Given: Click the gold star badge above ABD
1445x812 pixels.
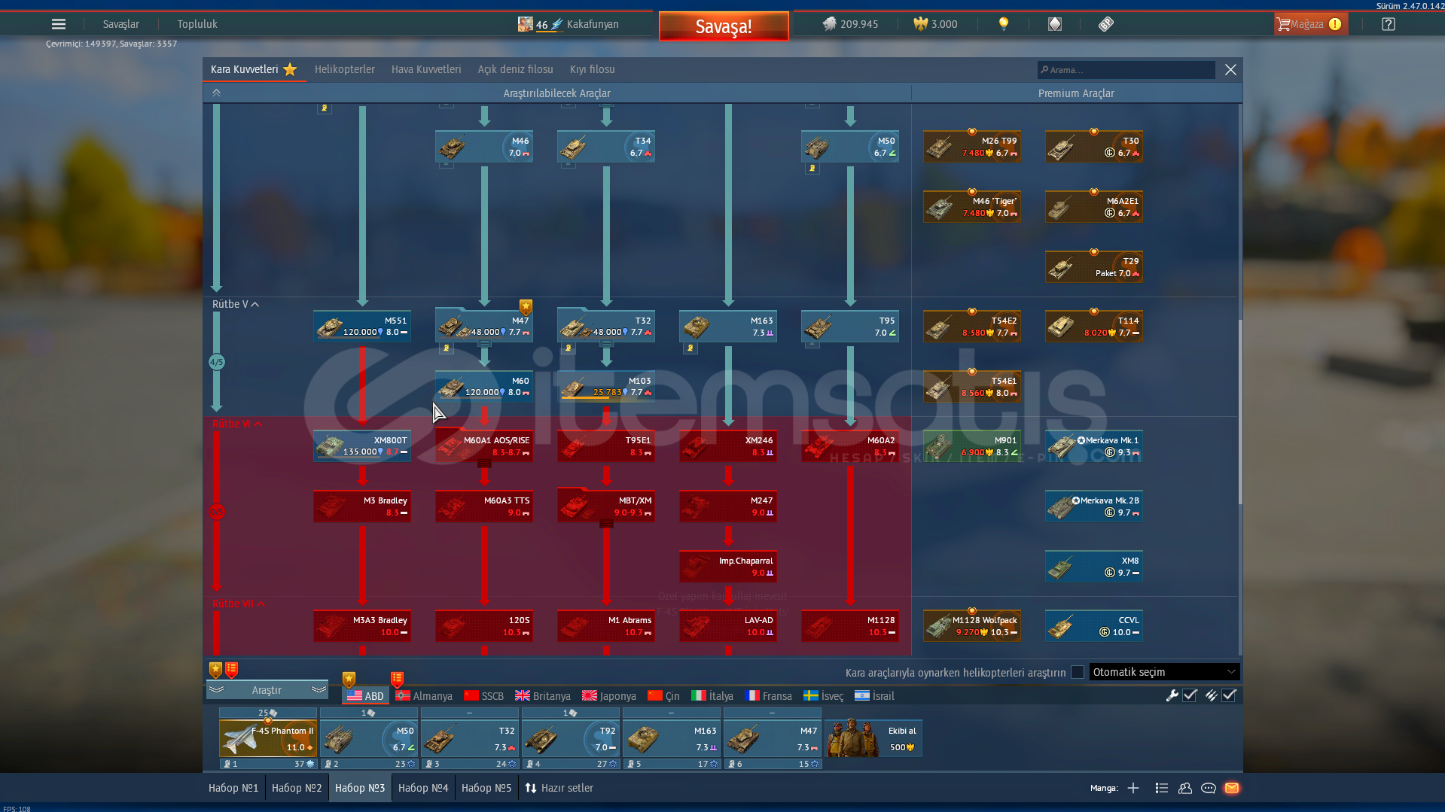Looking at the screenshot, I should pyautogui.click(x=349, y=680).
